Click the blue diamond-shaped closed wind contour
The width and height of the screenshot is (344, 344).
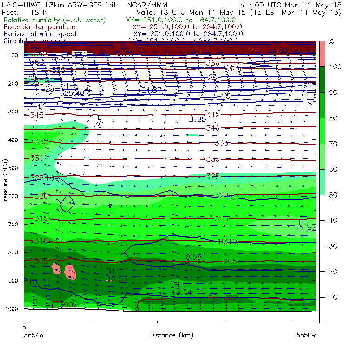pyautogui.click(x=67, y=203)
